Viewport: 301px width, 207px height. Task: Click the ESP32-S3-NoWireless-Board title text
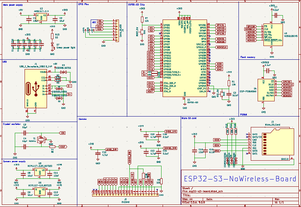click(240, 179)
